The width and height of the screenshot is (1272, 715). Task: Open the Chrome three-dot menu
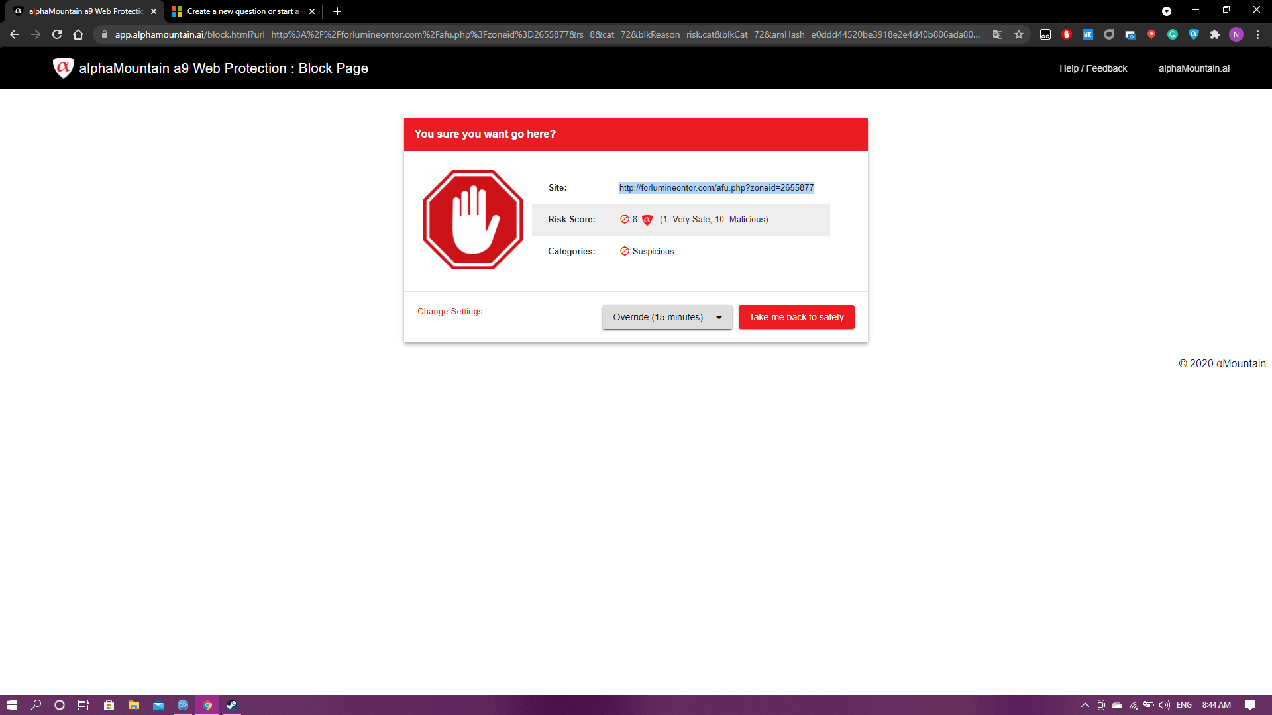[1257, 34]
